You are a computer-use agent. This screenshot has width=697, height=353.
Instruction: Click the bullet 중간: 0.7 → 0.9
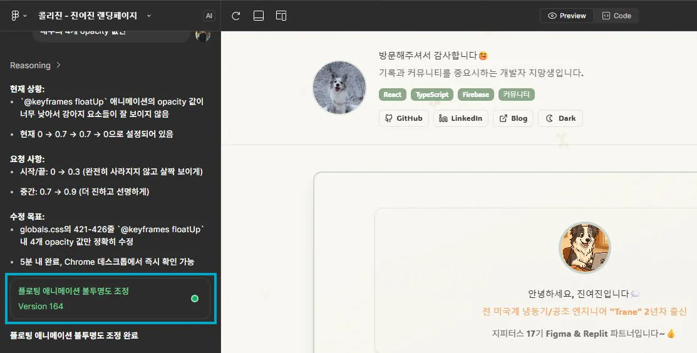tap(85, 192)
